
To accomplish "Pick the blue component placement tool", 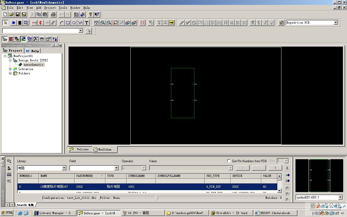I will pyautogui.click(x=13, y=23).
